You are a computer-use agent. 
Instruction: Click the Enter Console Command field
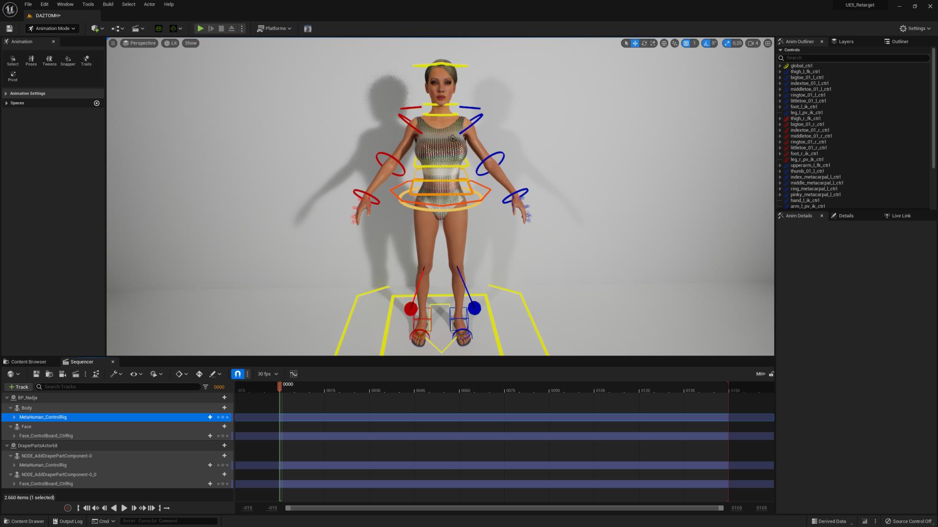tap(169, 521)
